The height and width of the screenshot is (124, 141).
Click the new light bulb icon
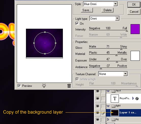click(44, 86)
